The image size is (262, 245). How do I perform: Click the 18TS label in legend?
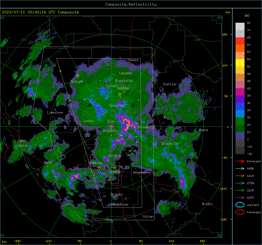pyautogui.click(x=250, y=198)
